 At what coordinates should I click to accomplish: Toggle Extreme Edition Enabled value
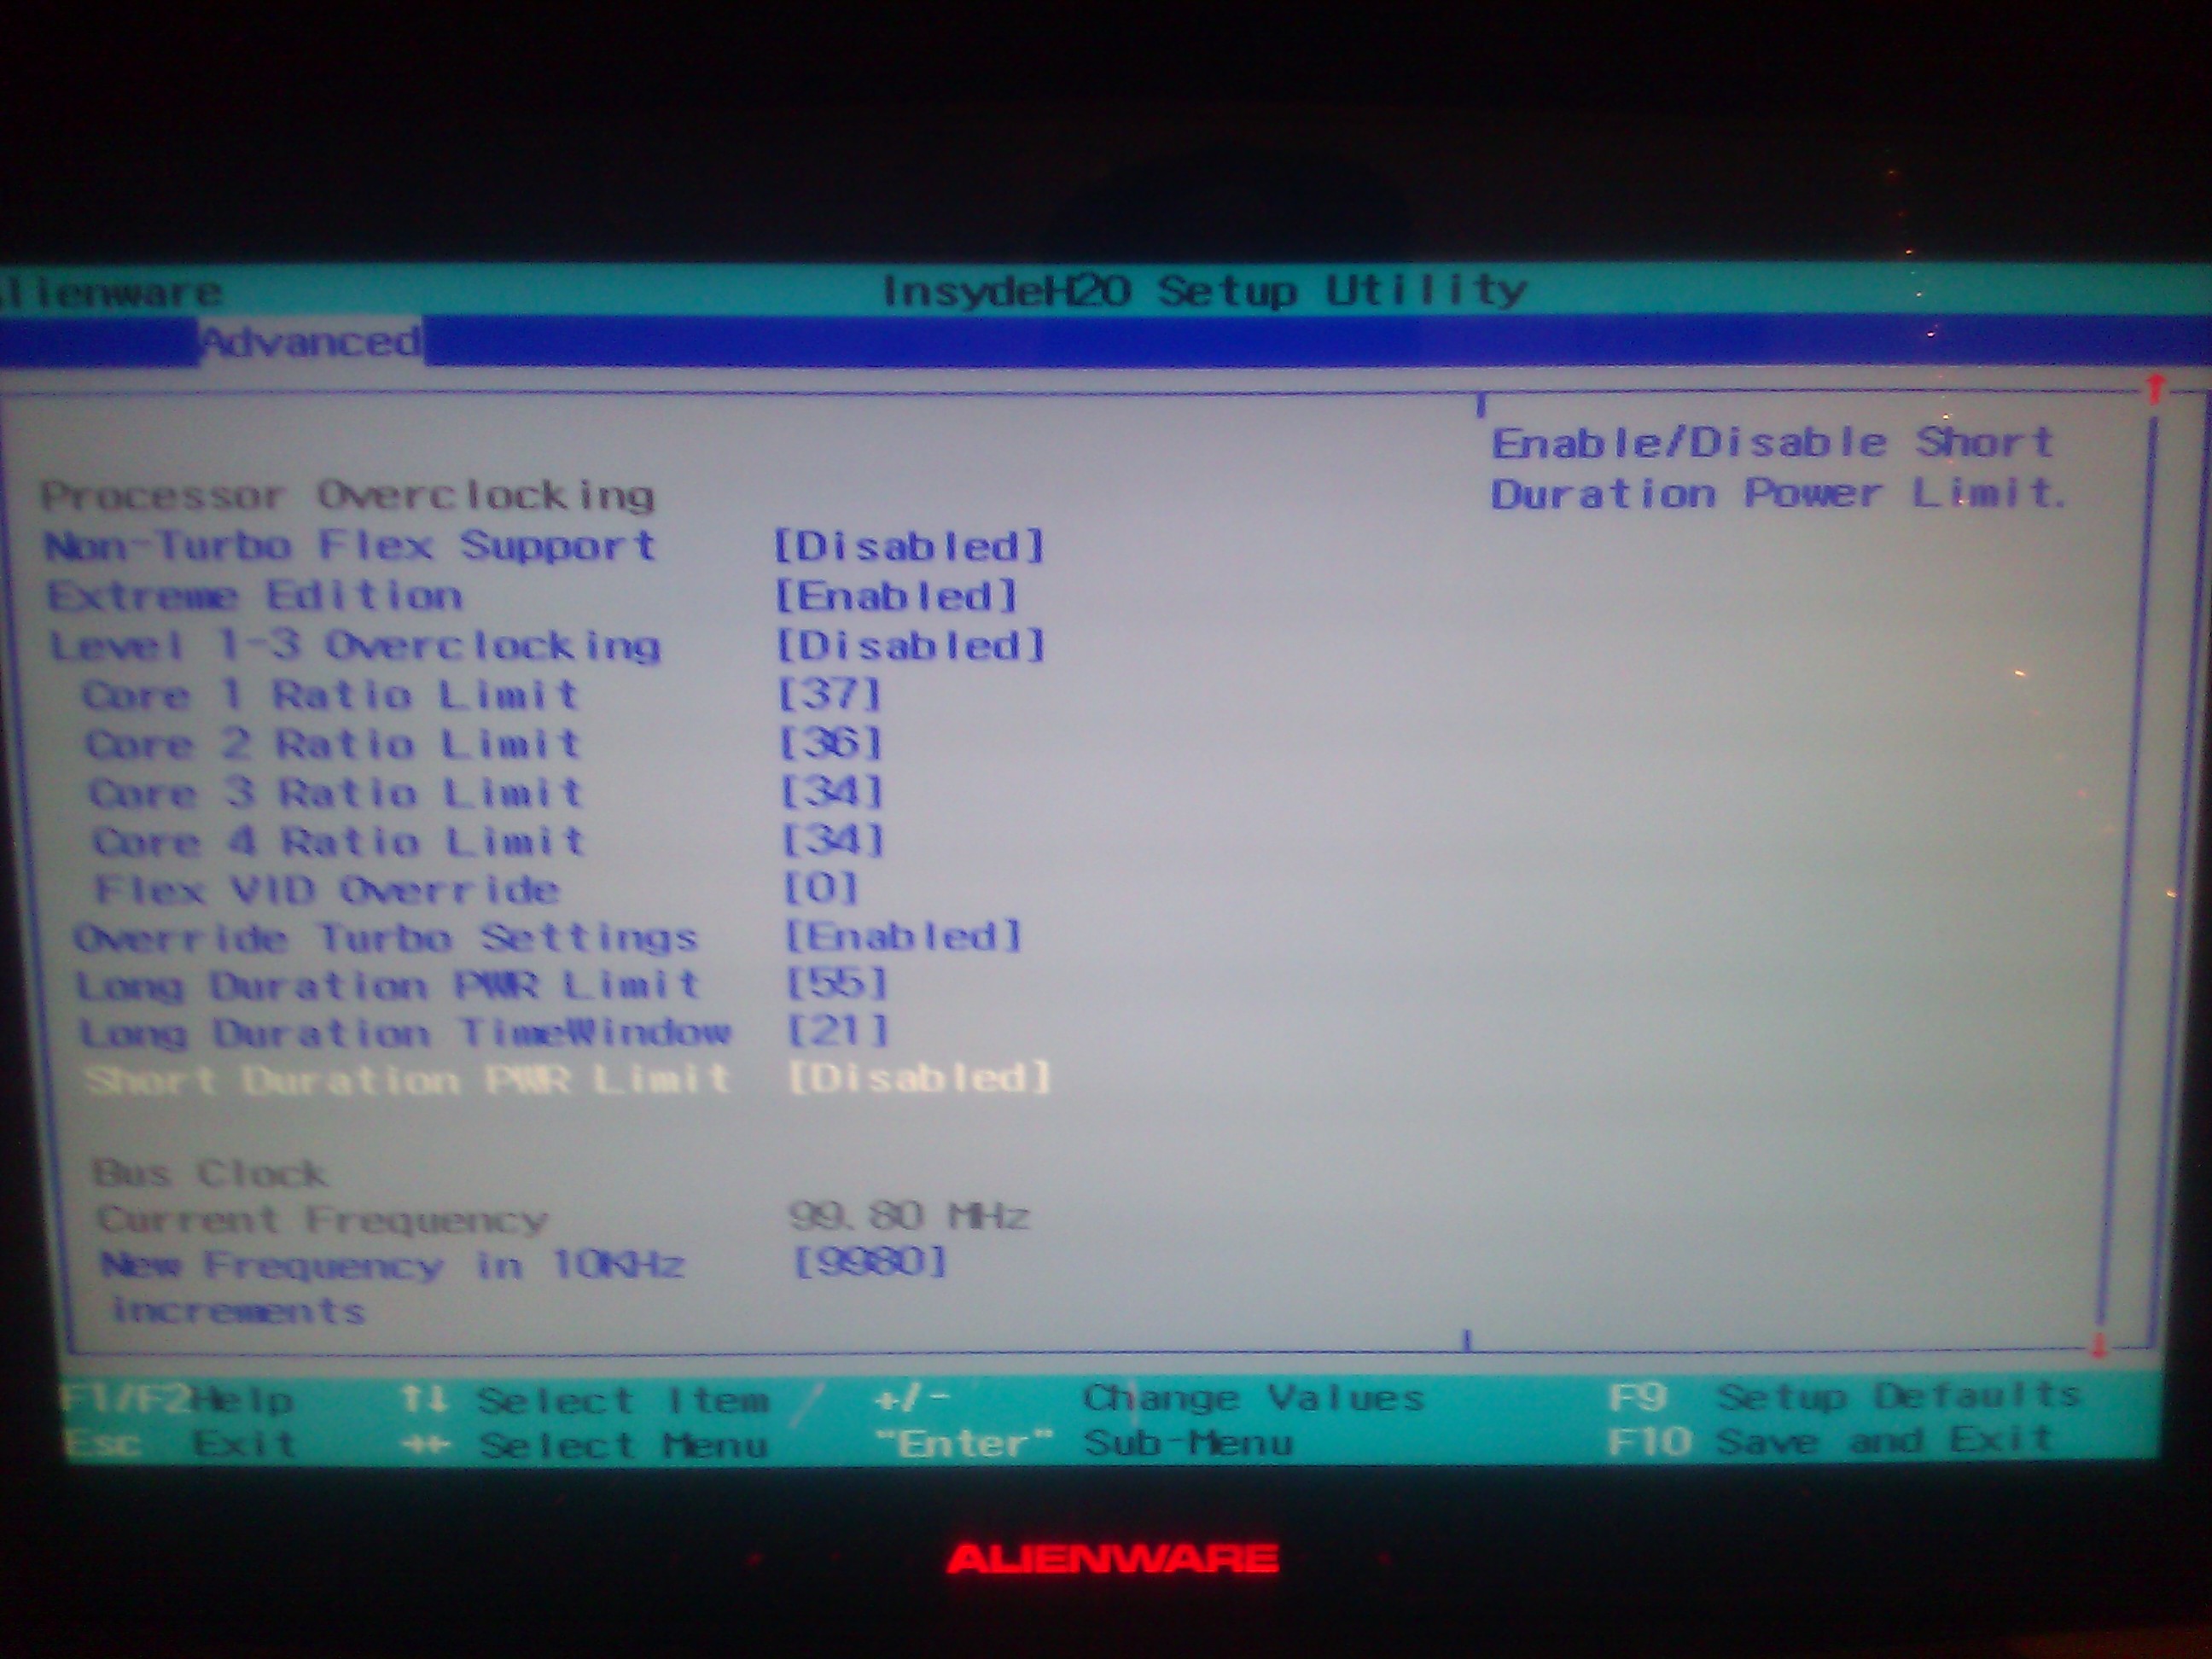coord(897,596)
